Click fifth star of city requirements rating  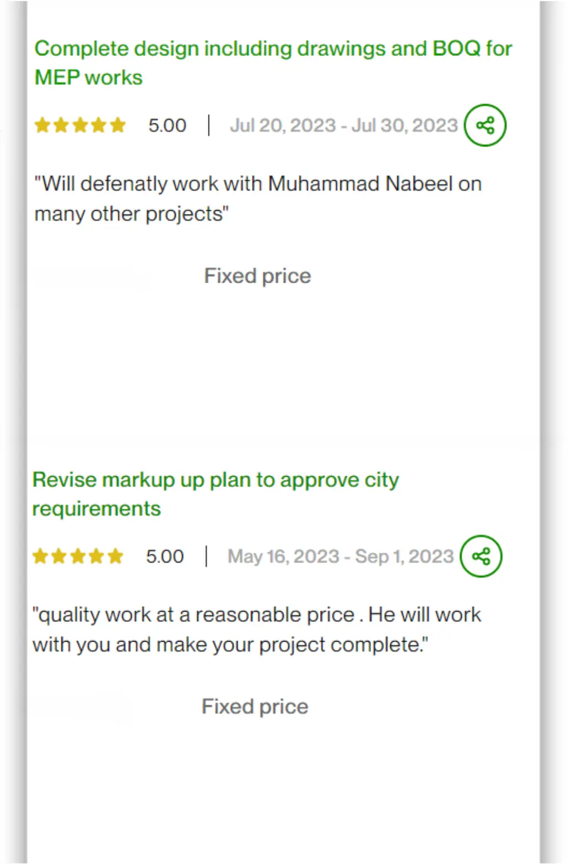tap(116, 556)
